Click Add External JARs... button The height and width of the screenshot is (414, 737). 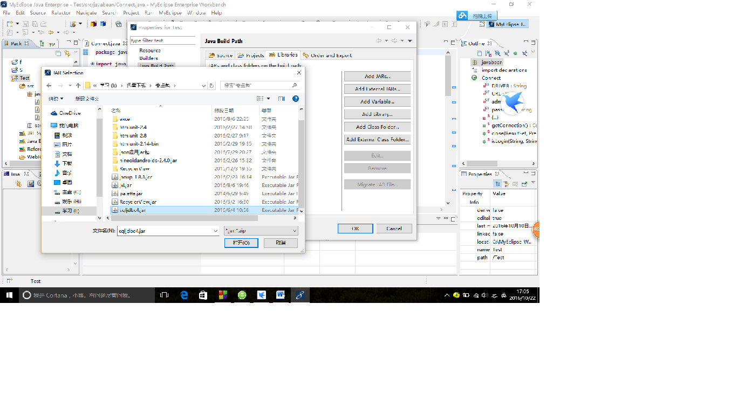377,89
